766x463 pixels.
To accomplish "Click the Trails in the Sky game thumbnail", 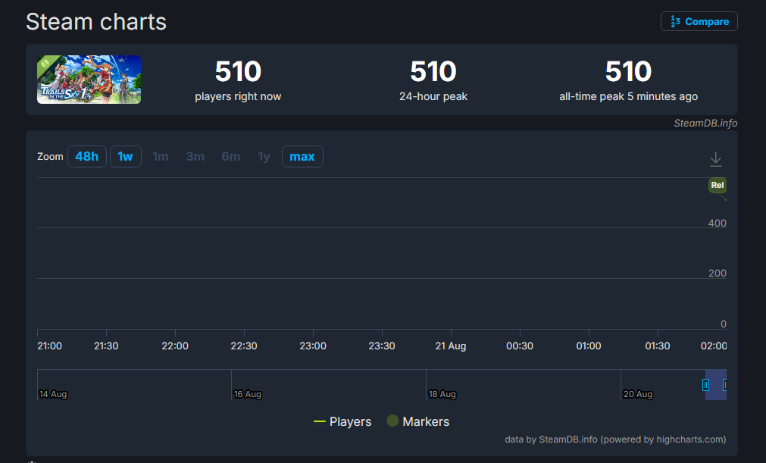I will tap(89, 80).
